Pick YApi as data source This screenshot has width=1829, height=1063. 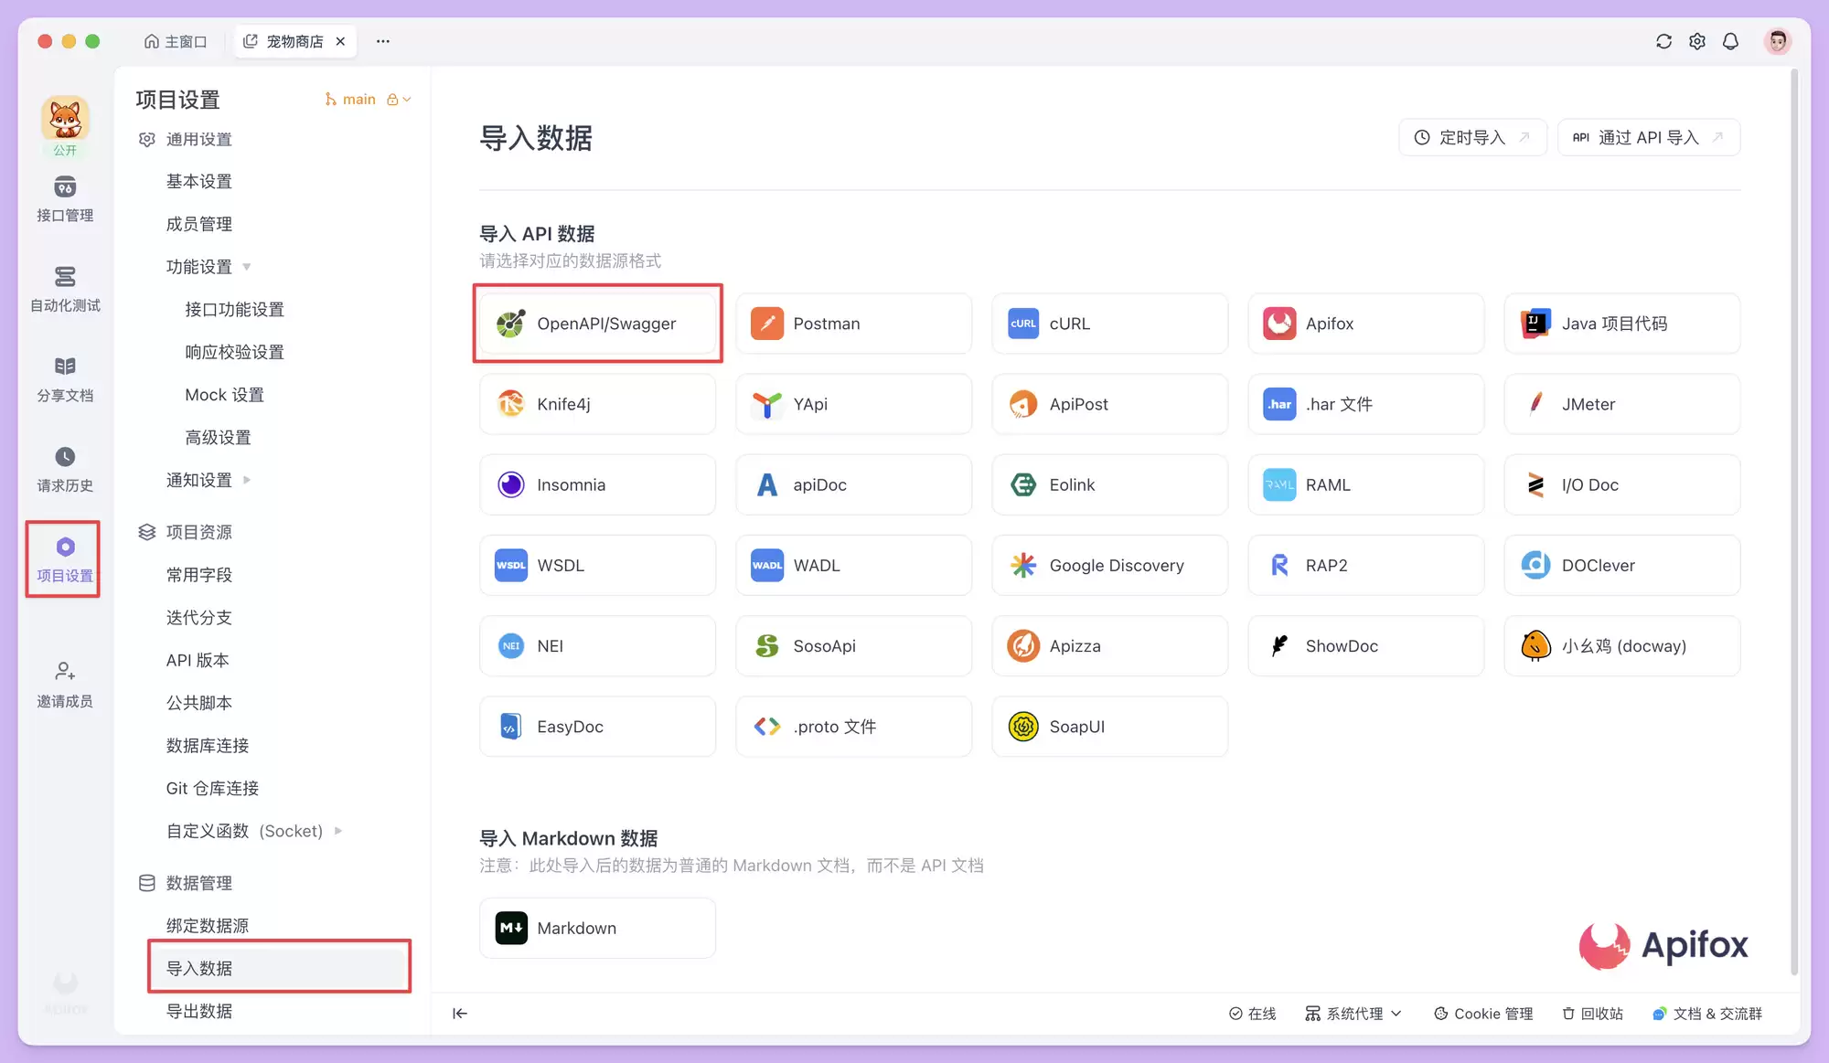pyautogui.click(x=853, y=404)
